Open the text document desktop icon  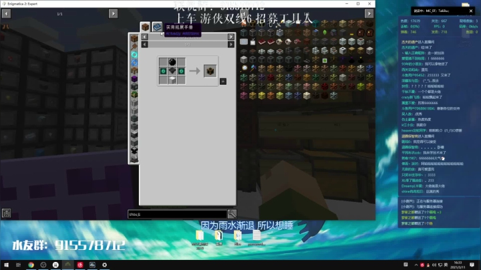pos(257,237)
